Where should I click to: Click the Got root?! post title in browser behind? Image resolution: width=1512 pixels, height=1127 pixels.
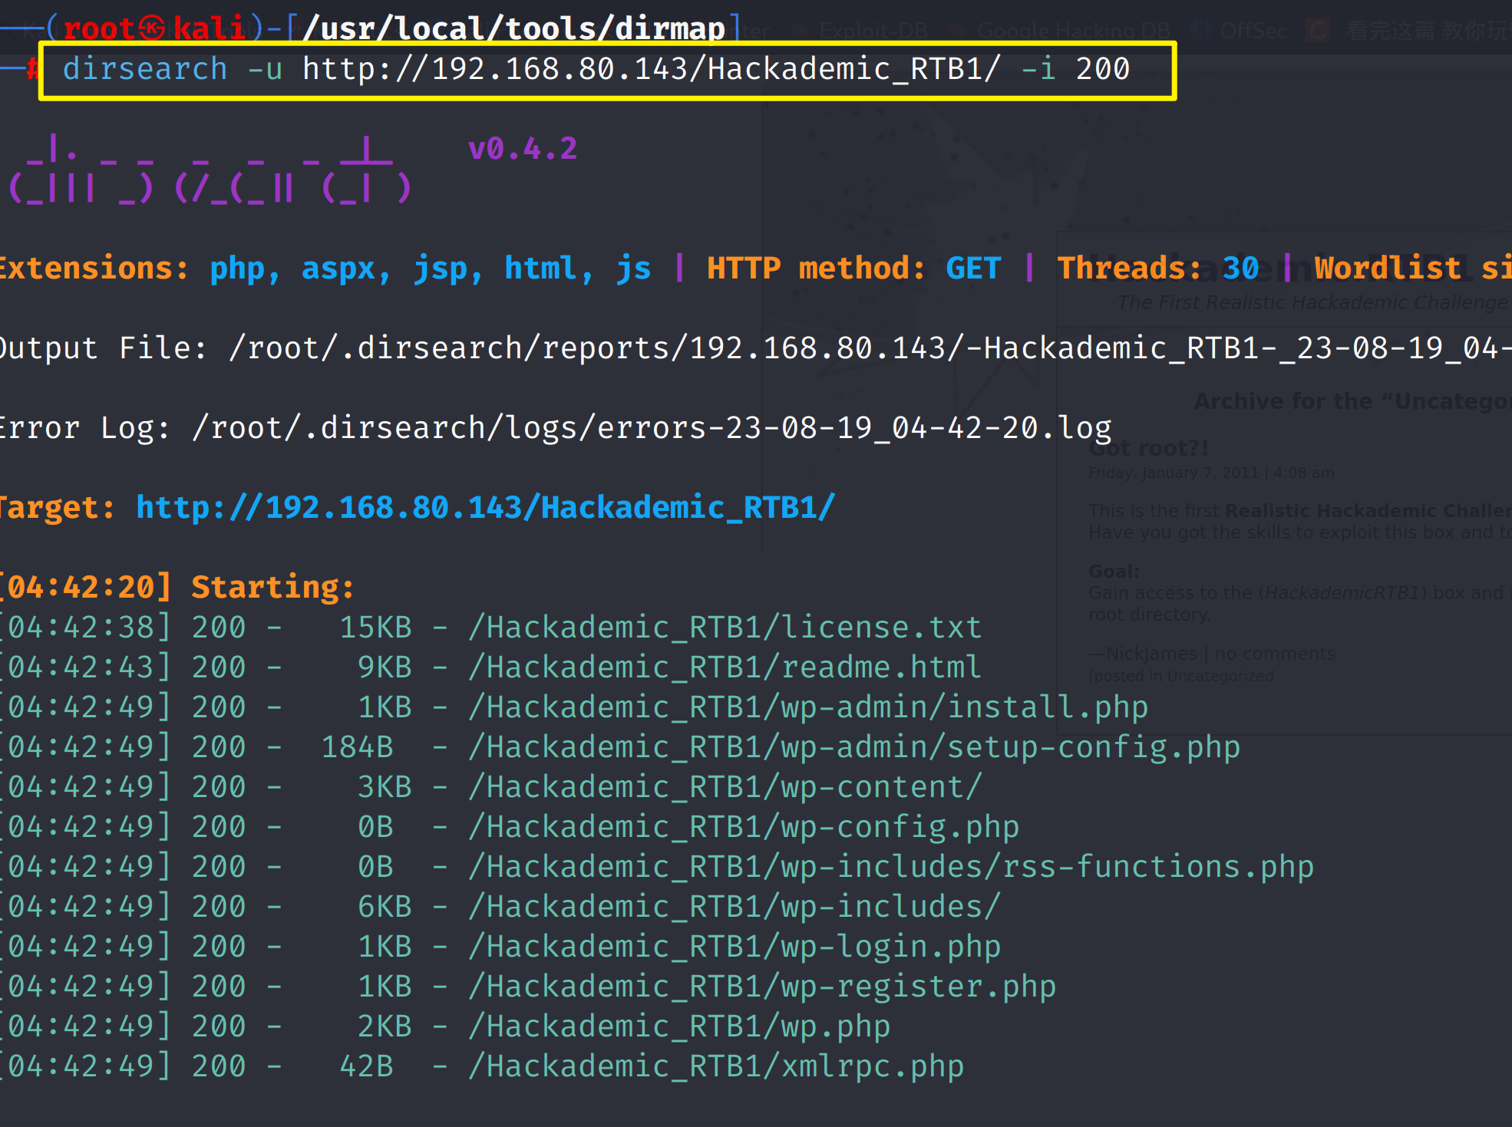pos(1148,448)
